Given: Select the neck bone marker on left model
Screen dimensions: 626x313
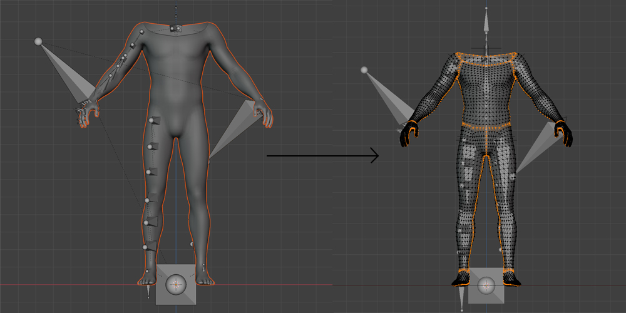Looking at the screenshot, I should point(175,28).
